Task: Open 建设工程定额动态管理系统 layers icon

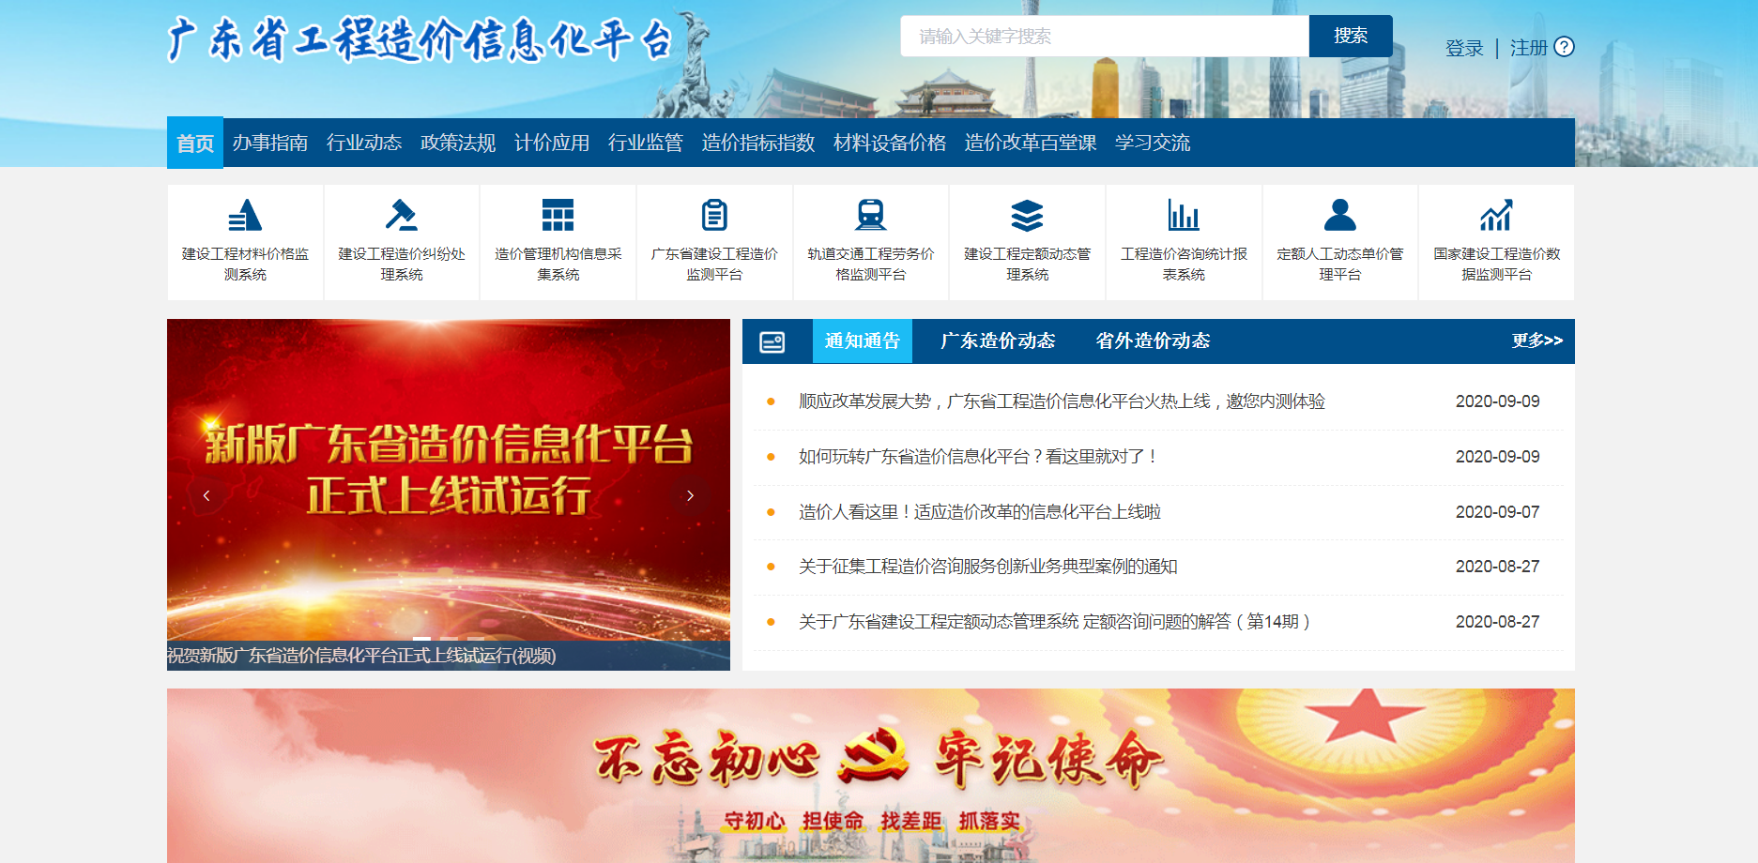Action: 1027,215
